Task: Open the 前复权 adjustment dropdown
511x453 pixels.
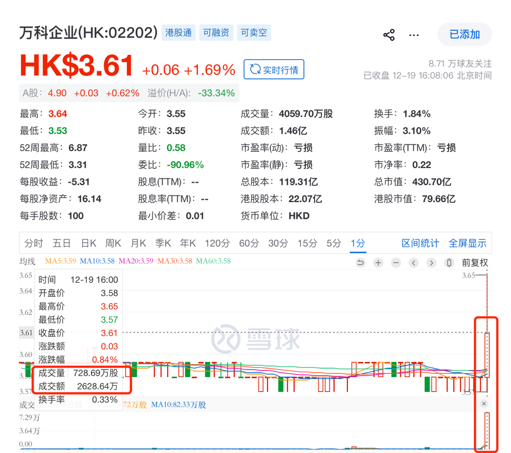Action: (x=475, y=263)
